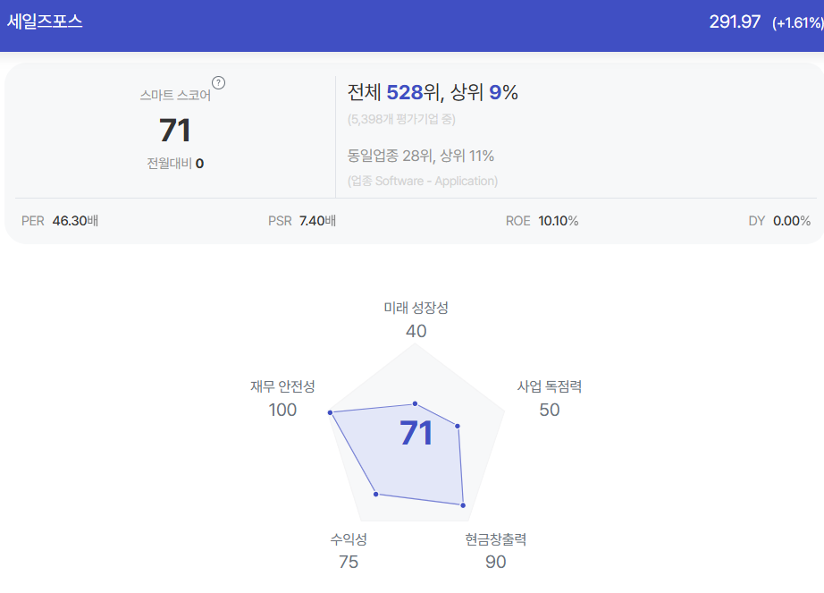
Task: Click the stock price 291.97 in header
Action: coord(735,21)
